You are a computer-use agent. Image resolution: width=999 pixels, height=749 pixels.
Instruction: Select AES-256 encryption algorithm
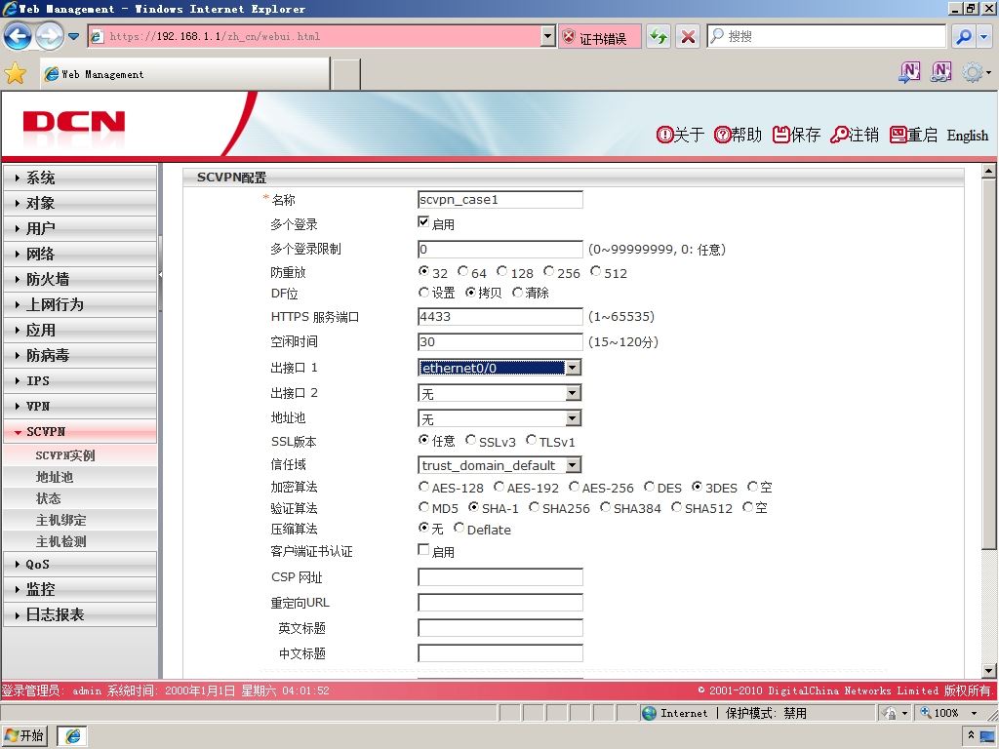pyautogui.click(x=574, y=486)
